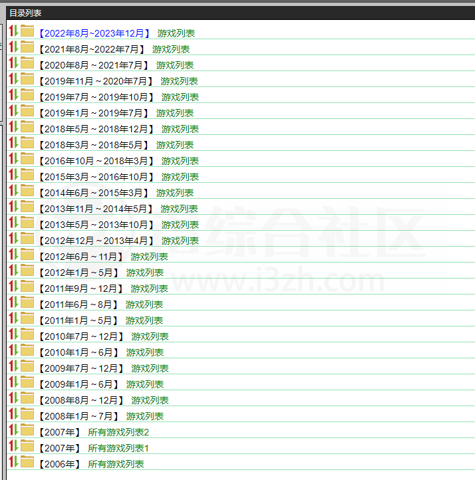
Task: Click sort arrows icon beside 2019年11月~2020年7月
Action: pos(13,78)
